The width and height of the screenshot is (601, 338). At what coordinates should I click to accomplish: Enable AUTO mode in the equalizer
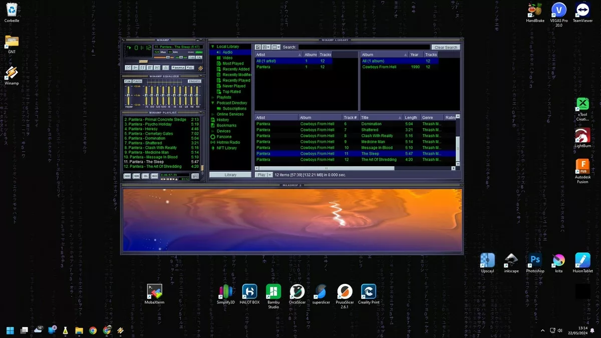(137, 81)
